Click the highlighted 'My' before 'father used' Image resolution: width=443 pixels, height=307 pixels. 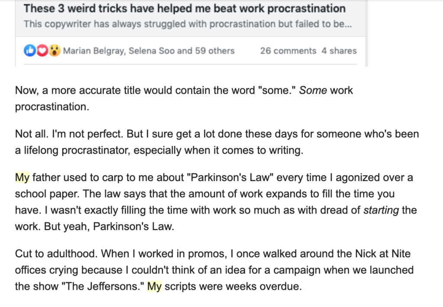[x=22, y=178]
